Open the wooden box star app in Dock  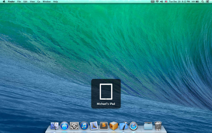pyautogui.click(x=114, y=126)
